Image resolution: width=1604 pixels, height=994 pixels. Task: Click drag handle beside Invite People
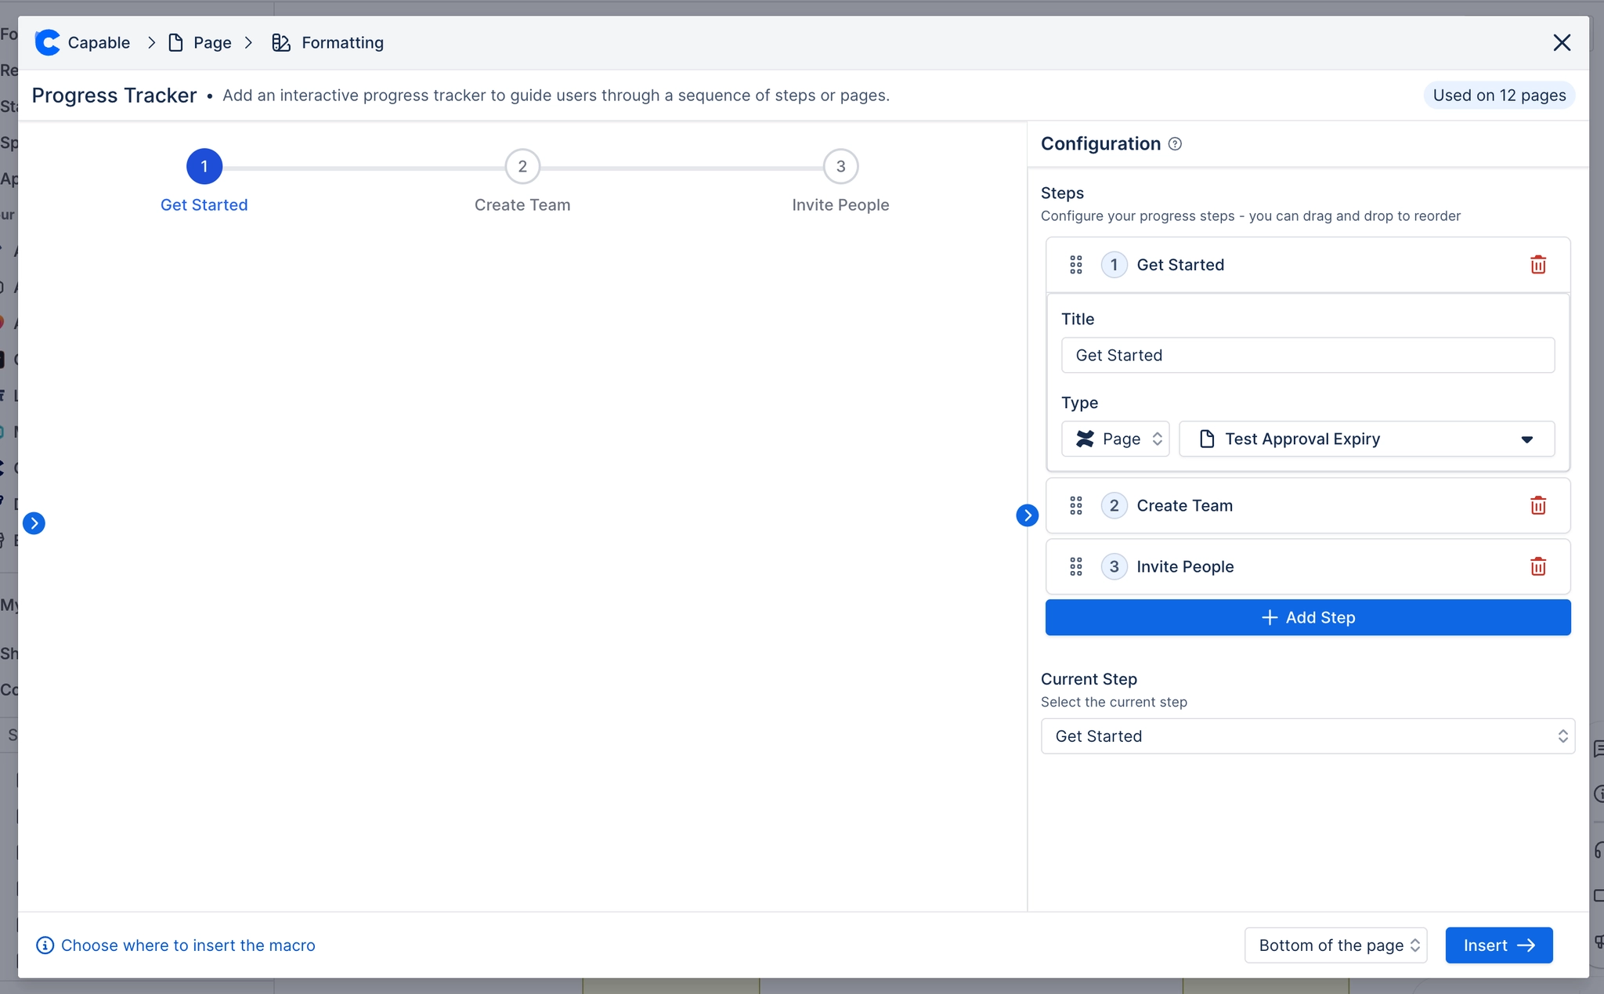point(1076,566)
